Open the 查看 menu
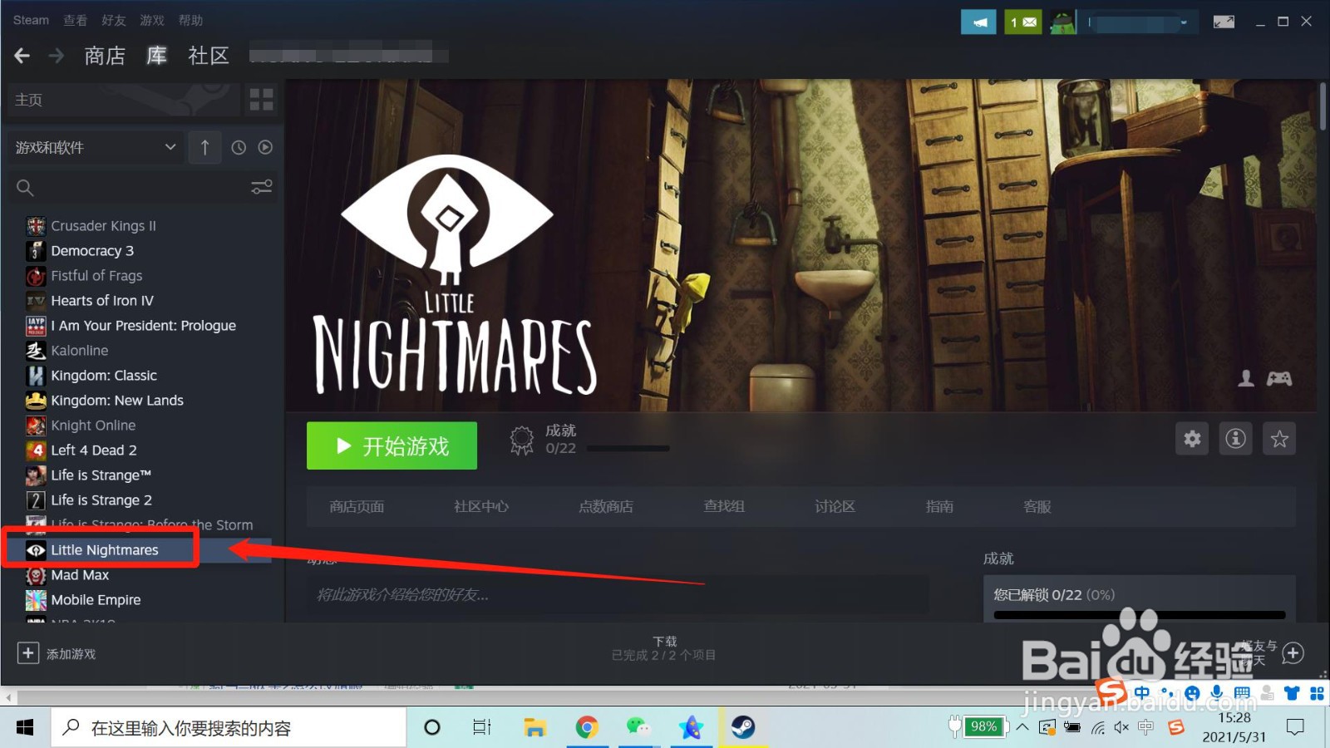The image size is (1330, 748). click(75, 20)
